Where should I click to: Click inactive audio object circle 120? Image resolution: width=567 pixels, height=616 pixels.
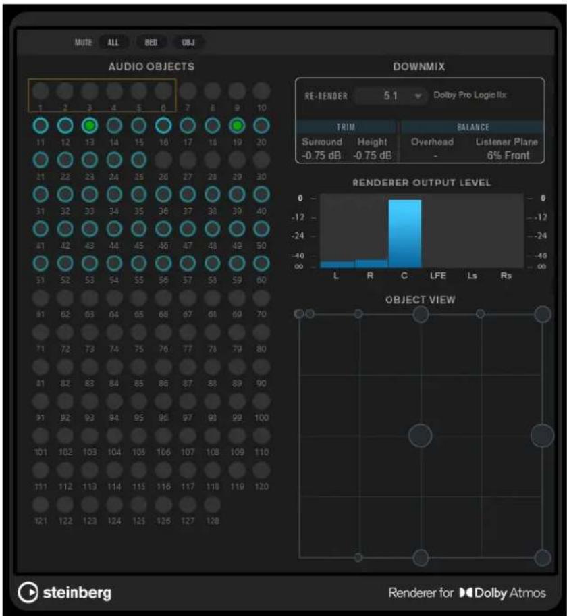coord(261,470)
